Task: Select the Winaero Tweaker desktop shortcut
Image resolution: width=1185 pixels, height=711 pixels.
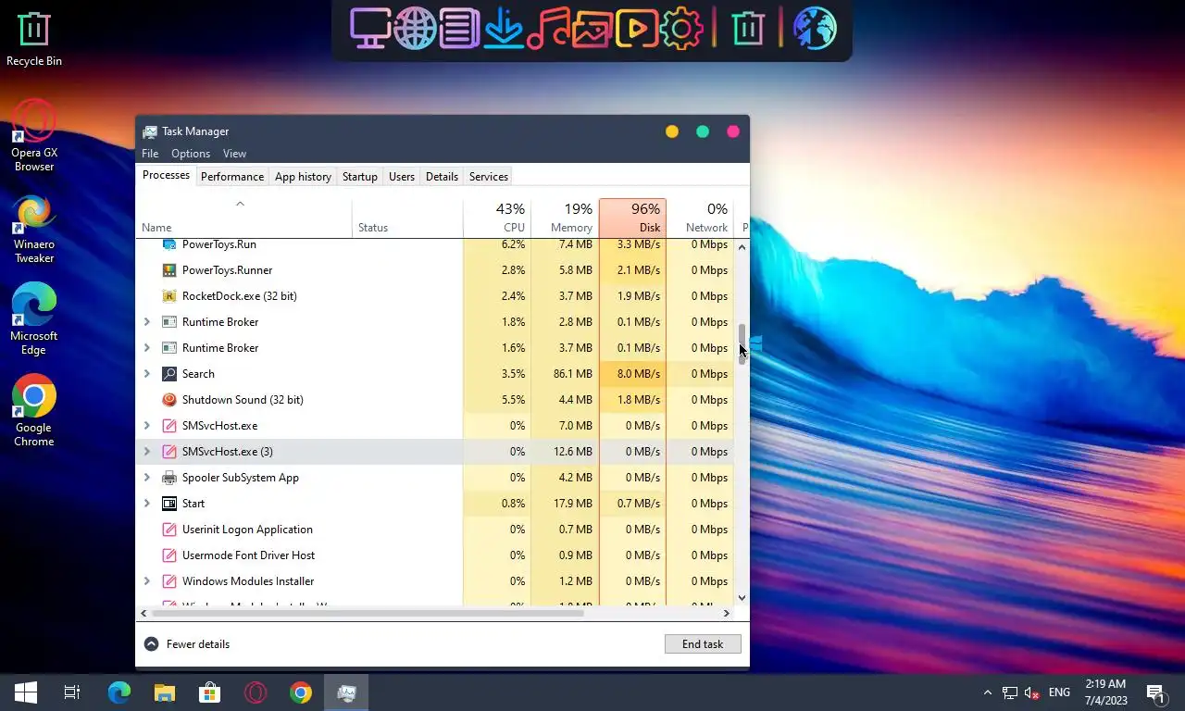Action: 34,229
